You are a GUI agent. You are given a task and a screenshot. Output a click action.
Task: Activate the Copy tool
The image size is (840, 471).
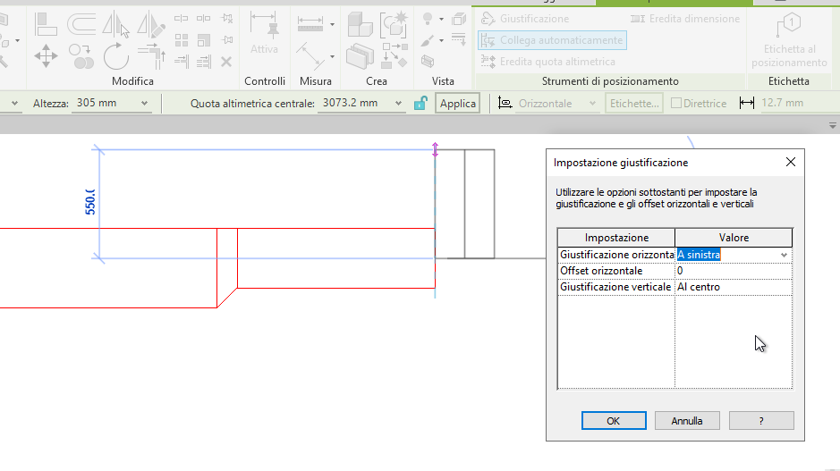tap(81, 55)
